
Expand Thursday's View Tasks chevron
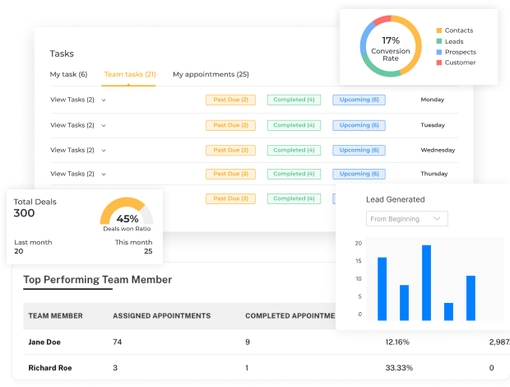pos(104,175)
